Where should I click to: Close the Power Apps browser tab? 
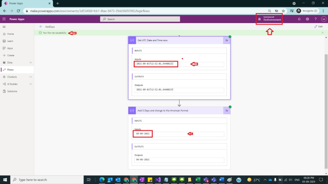click(x=49, y=3)
